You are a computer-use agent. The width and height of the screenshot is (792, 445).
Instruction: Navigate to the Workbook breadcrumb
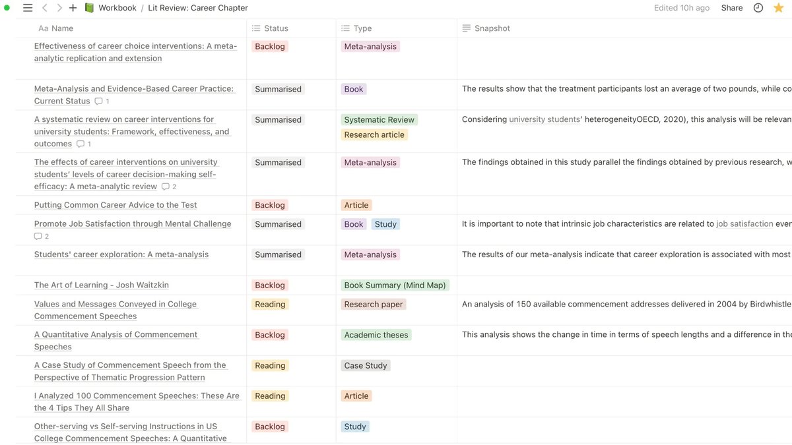pyautogui.click(x=111, y=8)
